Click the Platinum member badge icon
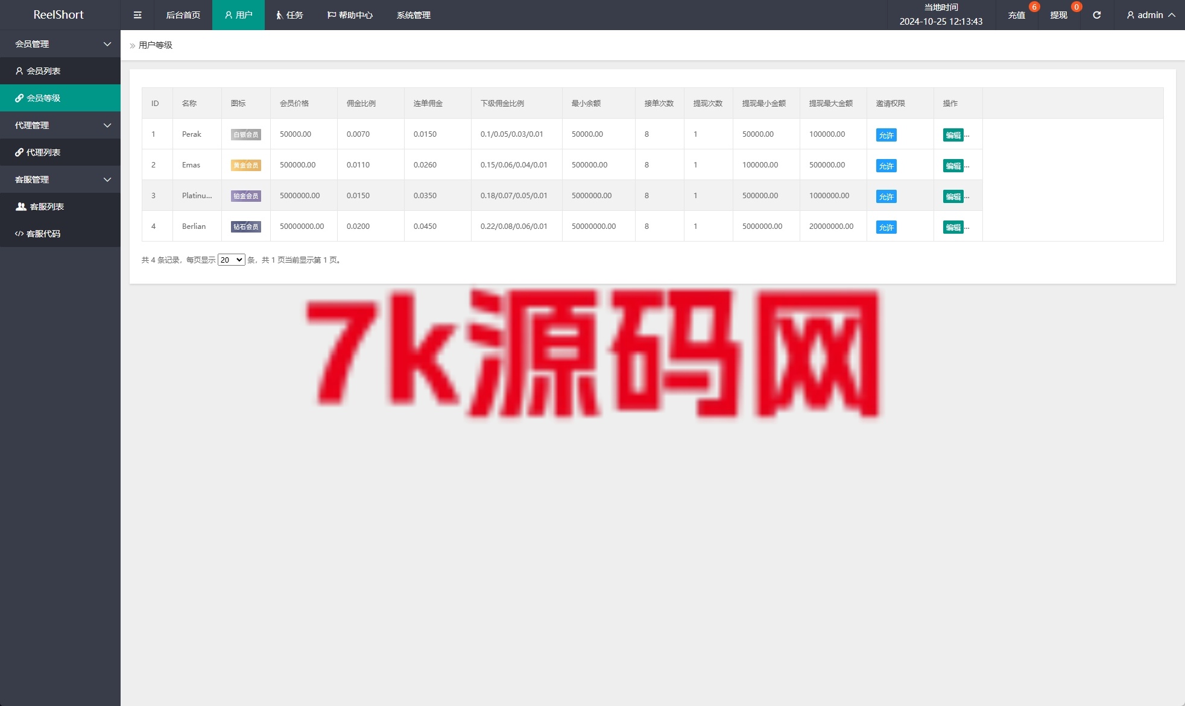Screen dimensions: 1185x706 click(x=246, y=196)
